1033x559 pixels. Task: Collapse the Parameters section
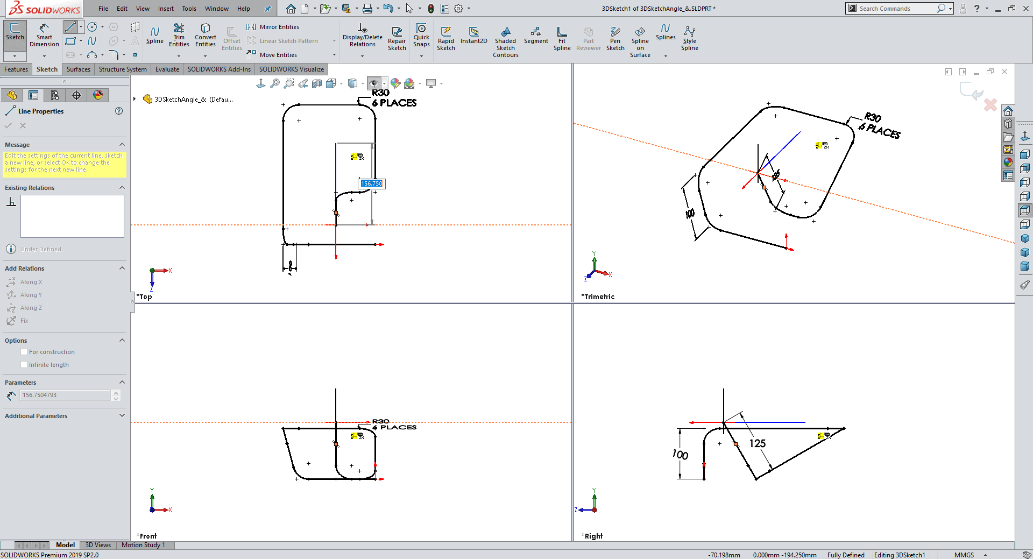[122, 383]
